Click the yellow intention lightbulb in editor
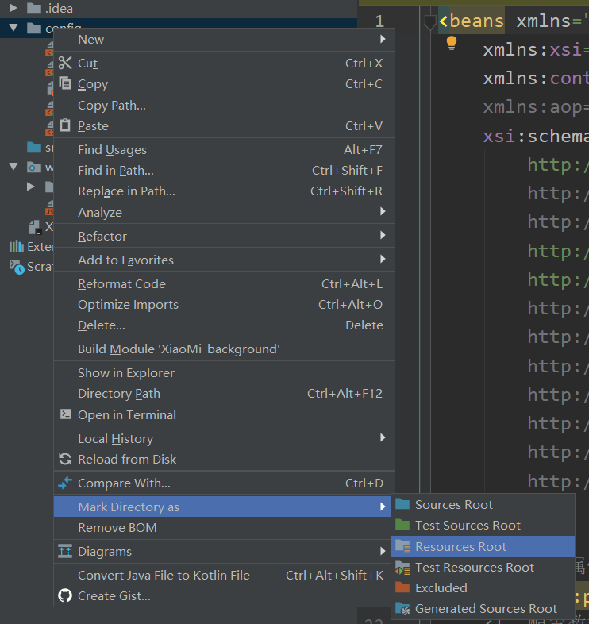 452,43
